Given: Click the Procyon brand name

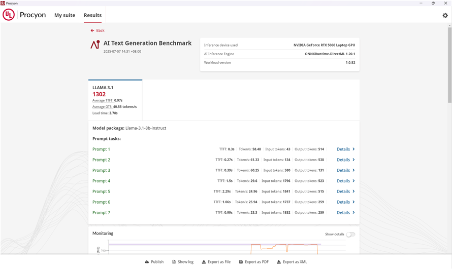Looking at the screenshot, I should click(33, 15).
